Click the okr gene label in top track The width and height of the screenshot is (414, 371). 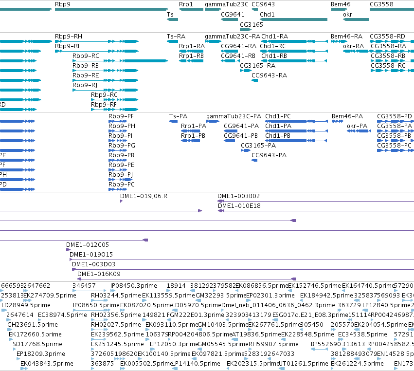point(347,15)
